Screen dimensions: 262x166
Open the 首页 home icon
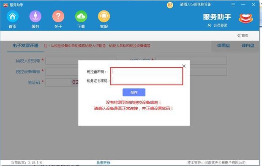point(13,16)
